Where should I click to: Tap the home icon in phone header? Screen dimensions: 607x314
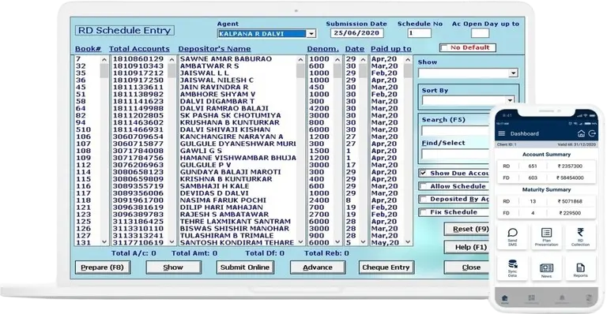pyautogui.click(x=581, y=133)
